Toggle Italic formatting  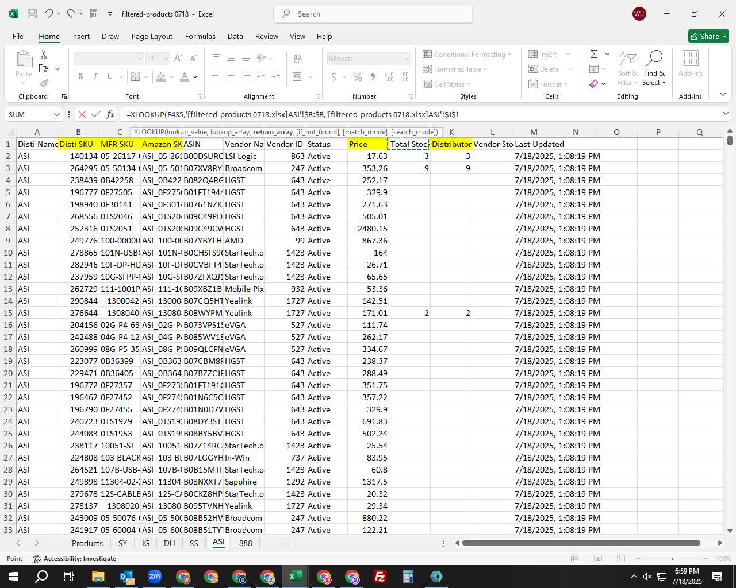coord(95,76)
